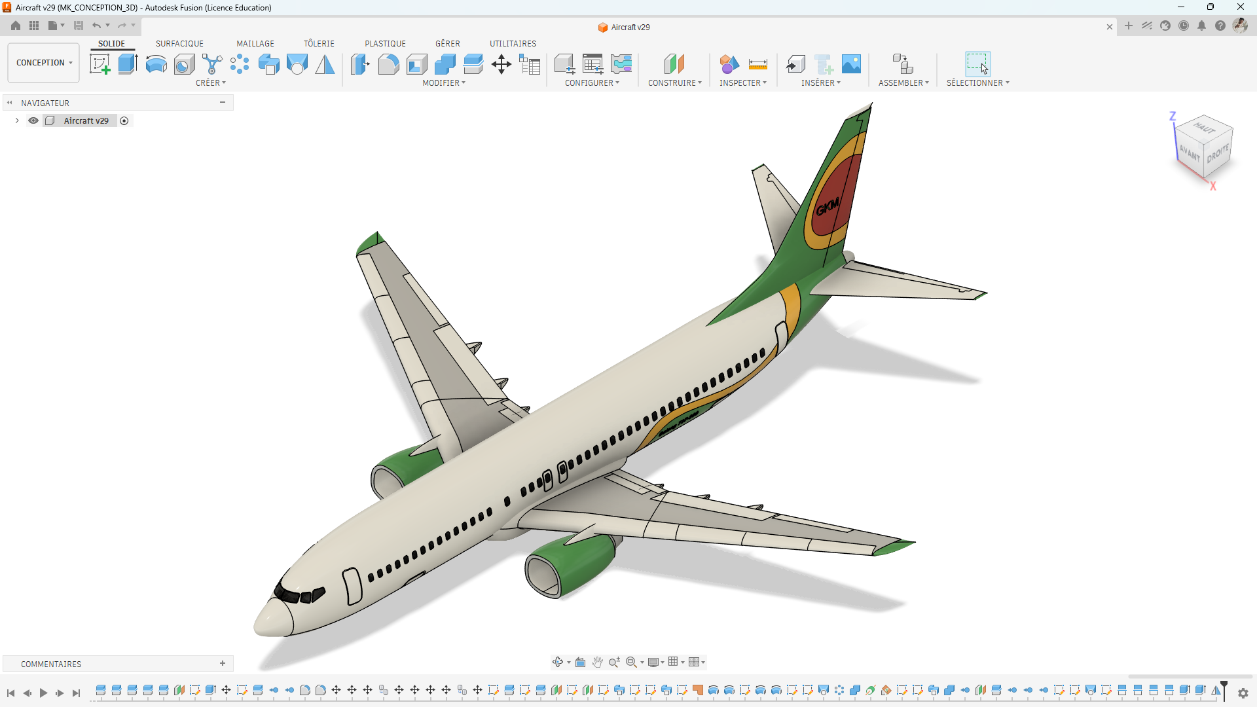Select the Extrude tool
Viewport: 1257px width, 707px height.
(128, 64)
